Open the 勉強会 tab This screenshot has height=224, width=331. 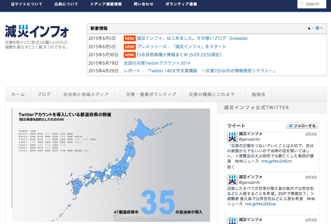[259, 95]
